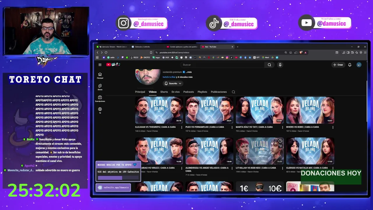Open options for the CLERSSS VS NATALIA MX video
Screen dimensions: 373x210
333,168
